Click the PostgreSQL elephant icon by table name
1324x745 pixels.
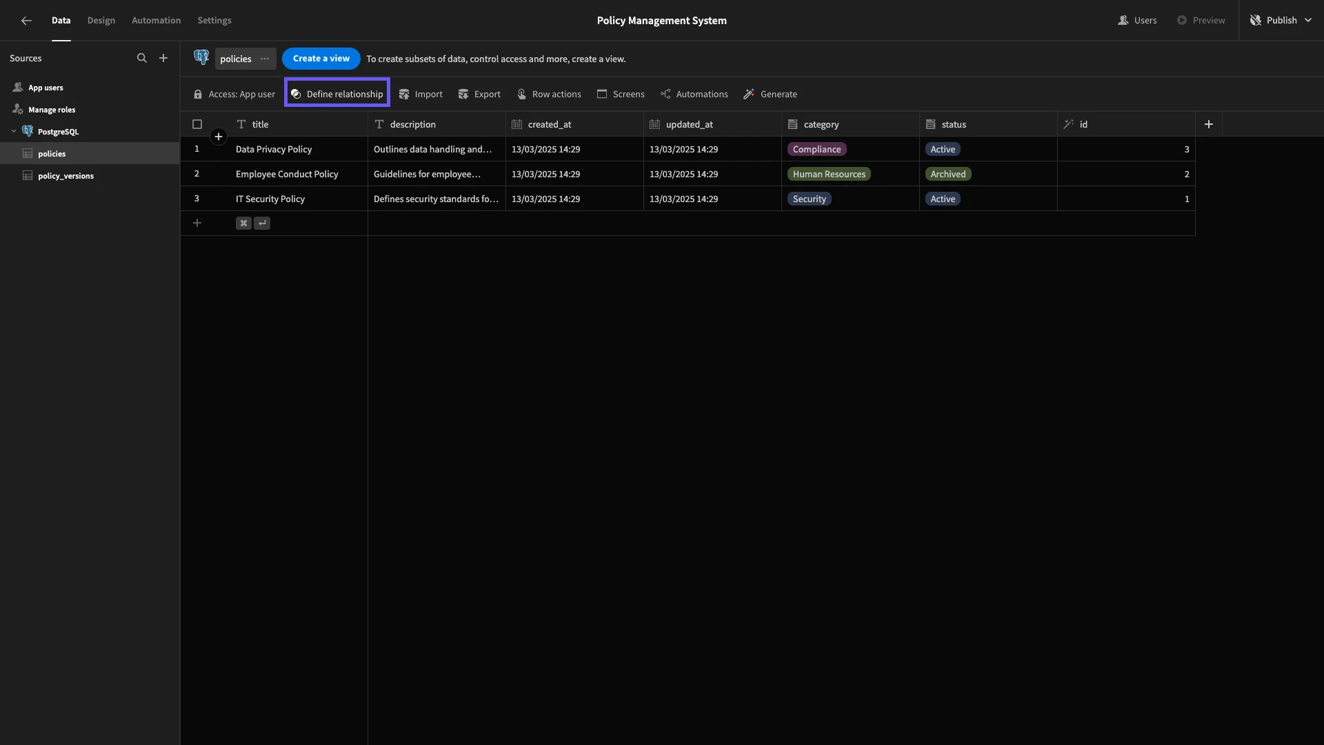[201, 58]
